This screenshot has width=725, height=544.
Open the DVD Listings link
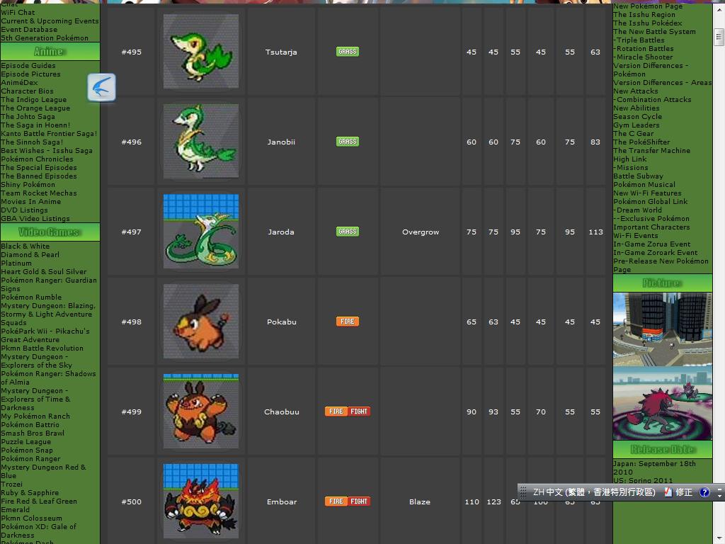pyautogui.click(x=25, y=210)
